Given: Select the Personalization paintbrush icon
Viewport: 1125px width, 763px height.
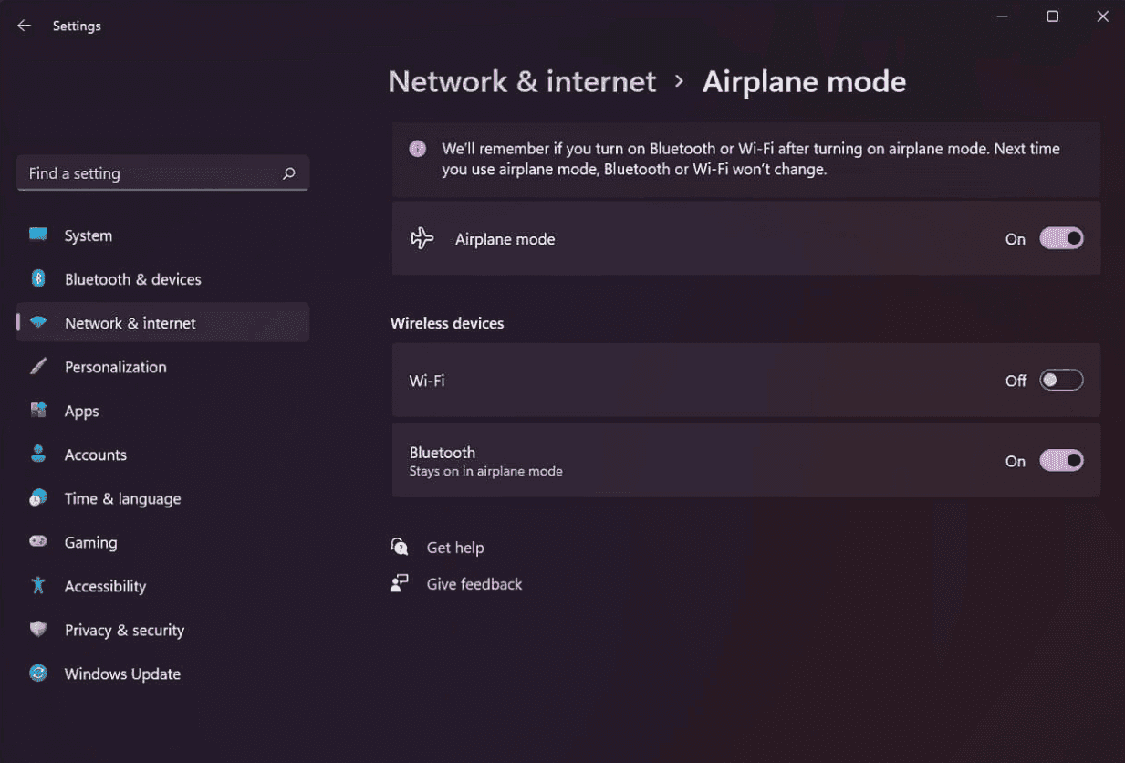Looking at the screenshot, I should point(38,366).
